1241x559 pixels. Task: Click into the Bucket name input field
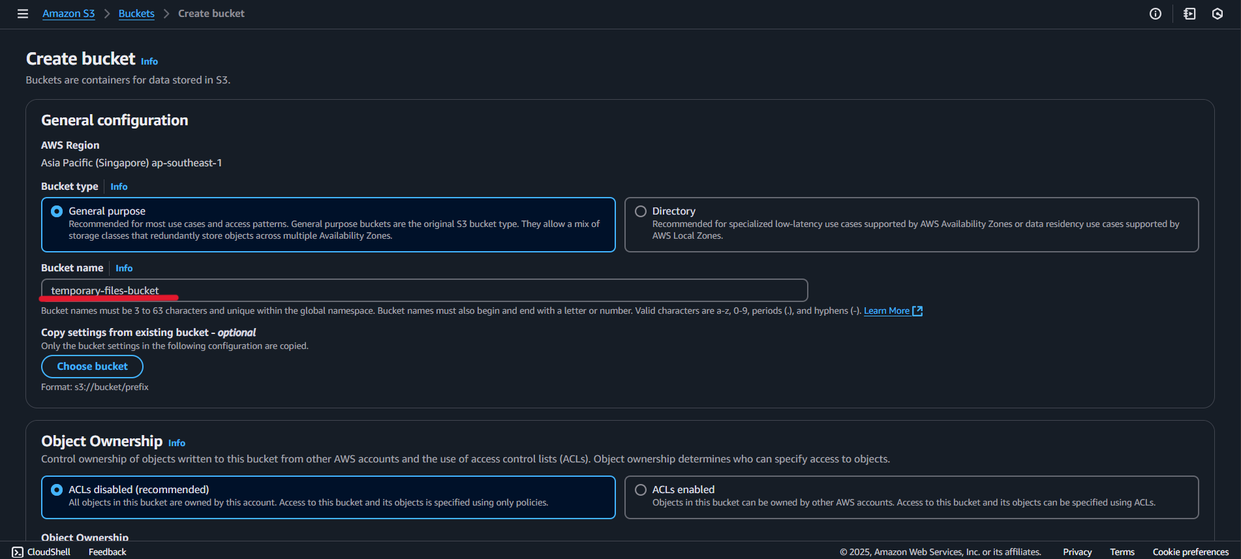click(425, 290)
